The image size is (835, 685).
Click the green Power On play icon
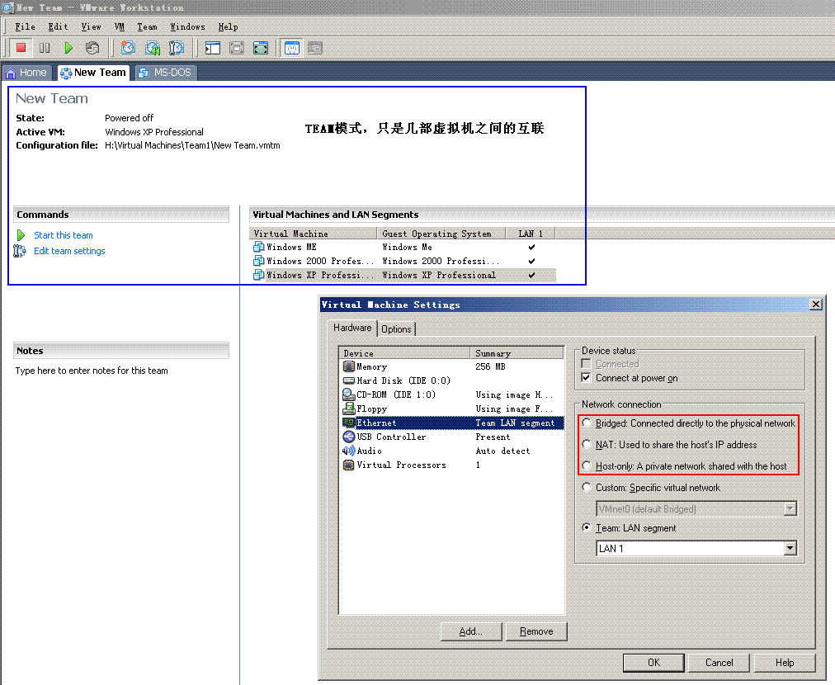click(x=68, y=48)
